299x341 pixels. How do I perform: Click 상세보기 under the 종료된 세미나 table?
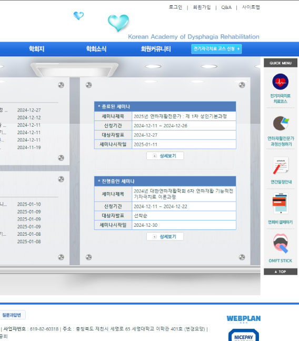[x=165, y=156]
